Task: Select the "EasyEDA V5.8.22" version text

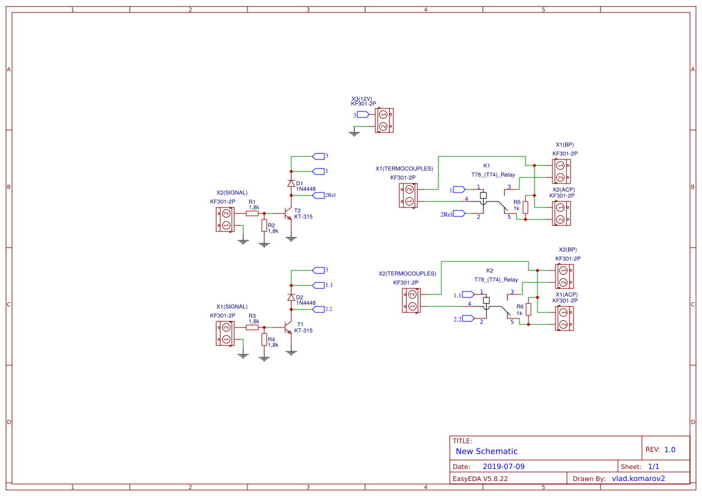Action: pos(480,479)
